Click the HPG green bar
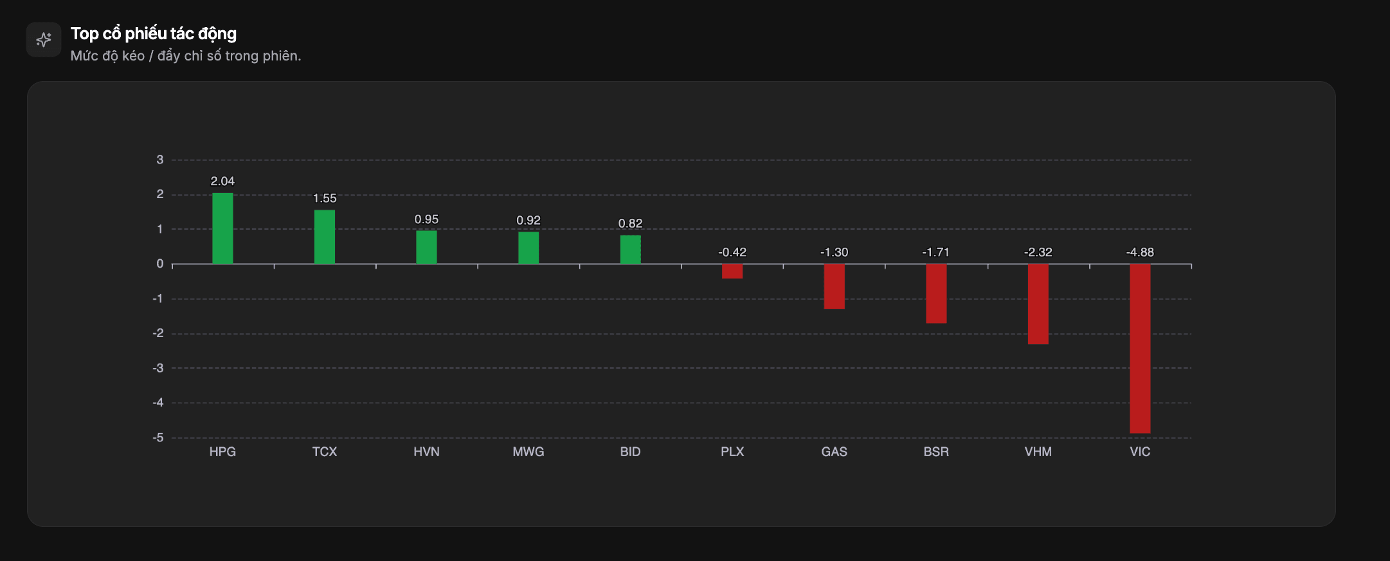The width and height of the screenshot is (1390, 561). (x=222, y=228)
